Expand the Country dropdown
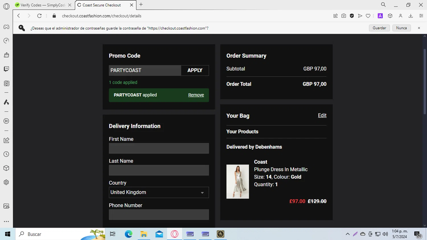 tap(159, 192)
